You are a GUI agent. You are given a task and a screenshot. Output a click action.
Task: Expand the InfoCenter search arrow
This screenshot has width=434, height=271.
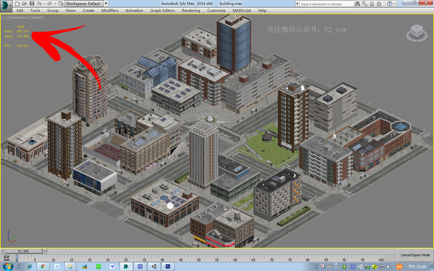click(x=297, y=4)
